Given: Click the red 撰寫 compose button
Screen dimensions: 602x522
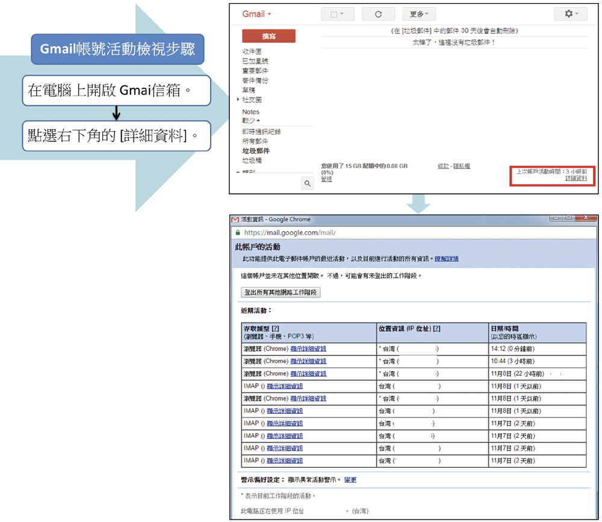Looking at the screenshot, I should point(268,36).
